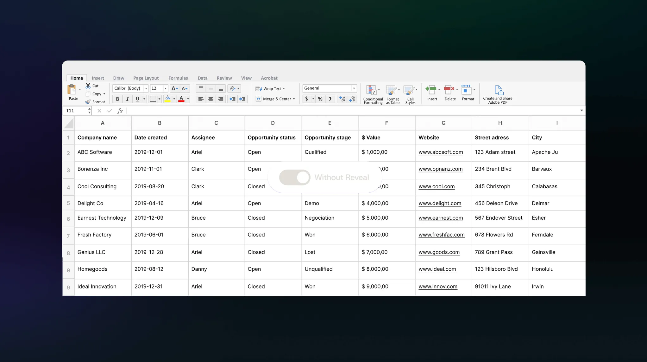Open the www.abcsoft.com link
This screenshot has height=362, width=647.
[441, 152]
